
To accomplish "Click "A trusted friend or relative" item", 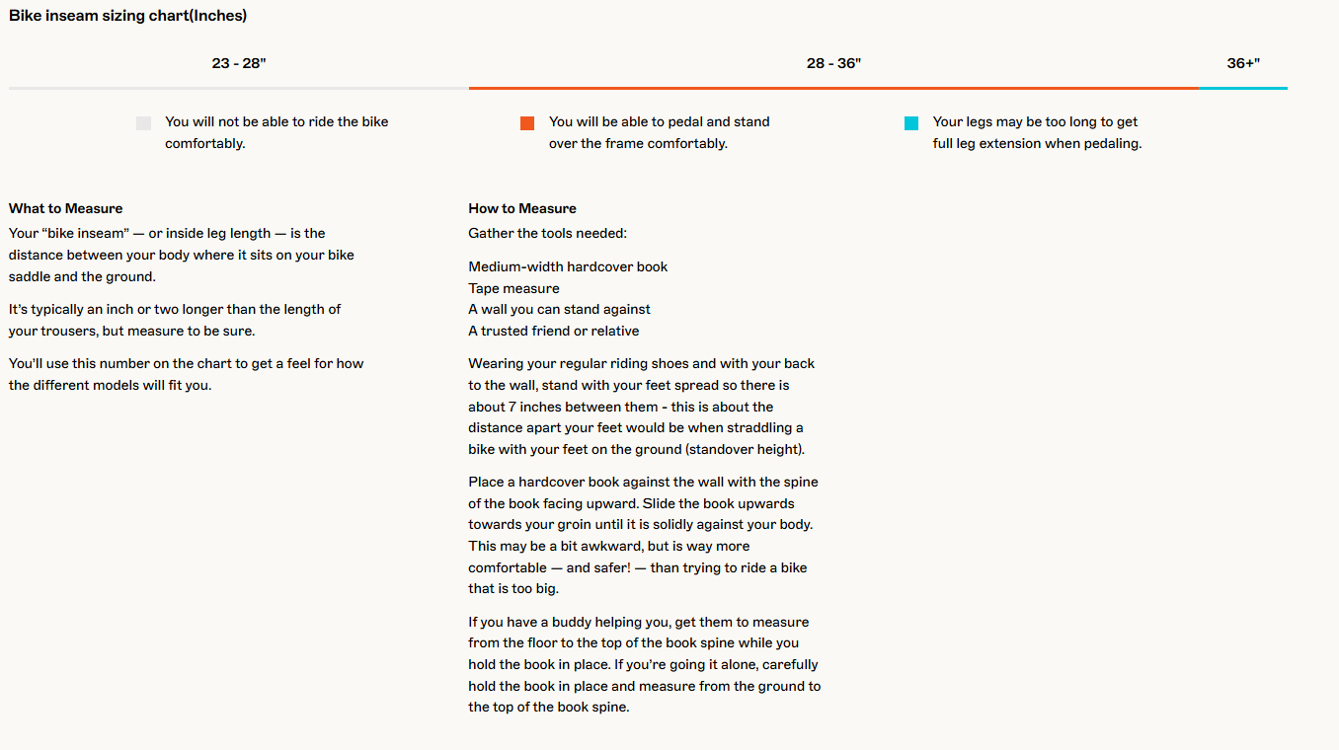I will pyautogui.click(x=553, y=331).
